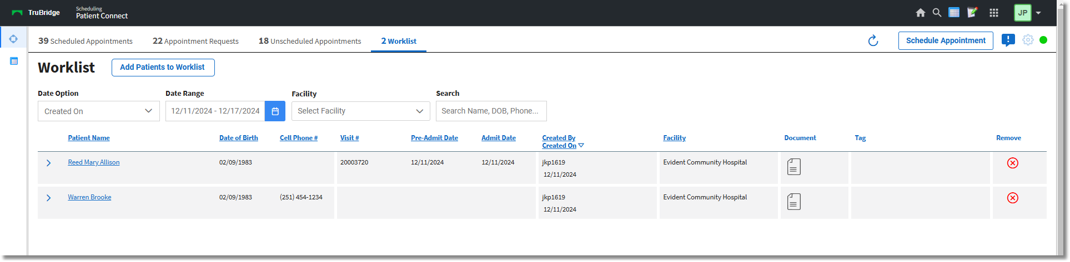Open the calendar icon in top bar
1070x262 pixels.
coord(954,13)
